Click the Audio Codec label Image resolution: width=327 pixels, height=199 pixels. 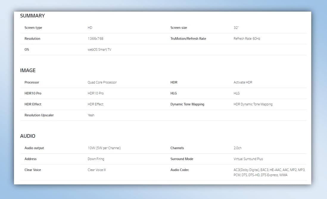coord(180,170)
